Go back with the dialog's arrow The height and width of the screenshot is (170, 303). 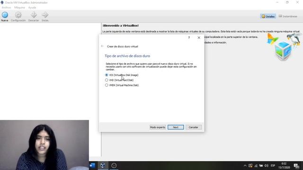[102, 46]
